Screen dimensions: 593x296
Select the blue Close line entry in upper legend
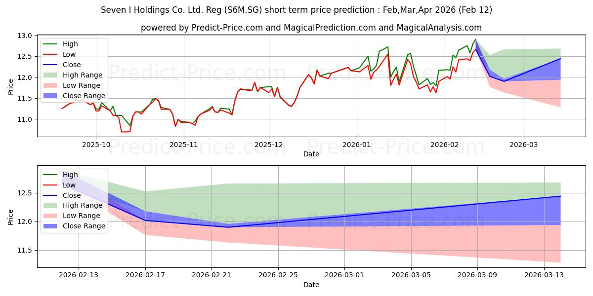[x=51, y=65]
